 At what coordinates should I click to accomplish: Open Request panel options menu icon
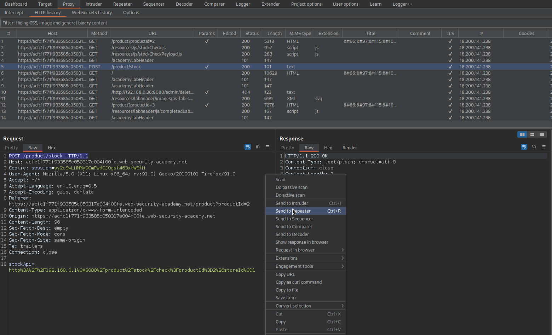tap(268, 147)
